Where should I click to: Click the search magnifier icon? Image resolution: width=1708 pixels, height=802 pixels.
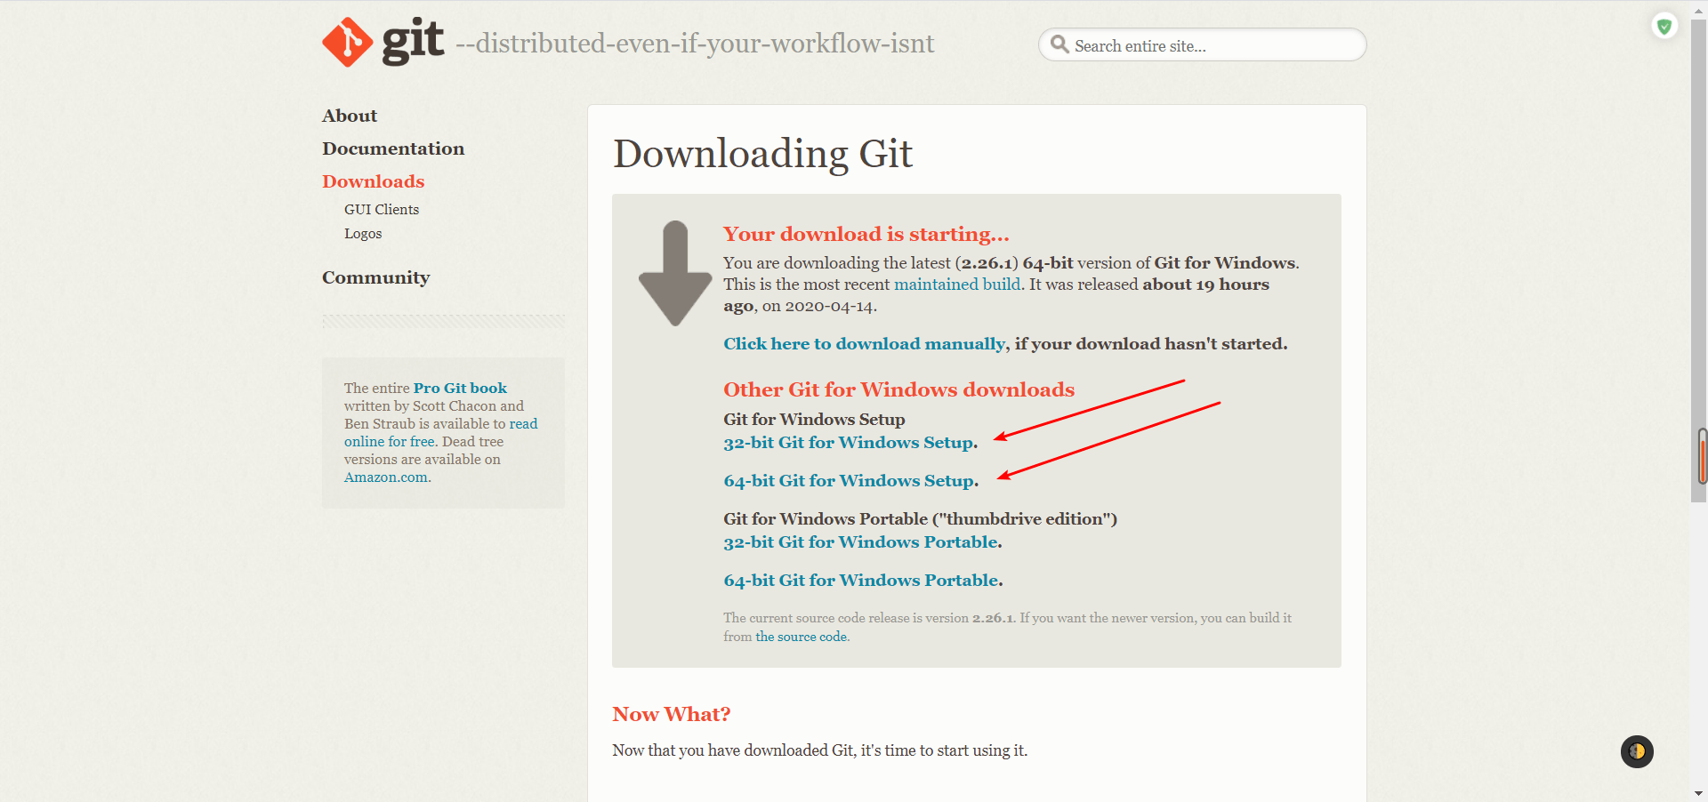tap(1059, 44)
